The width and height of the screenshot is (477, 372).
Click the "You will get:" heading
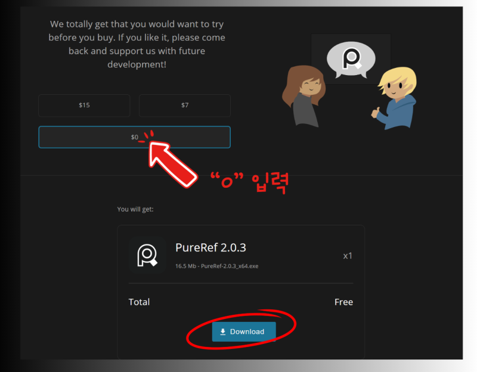pyautogui.click(x=135, y=209)
